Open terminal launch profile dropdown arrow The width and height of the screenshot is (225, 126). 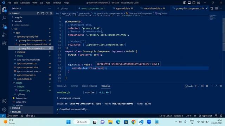click(x=199, y=86)
